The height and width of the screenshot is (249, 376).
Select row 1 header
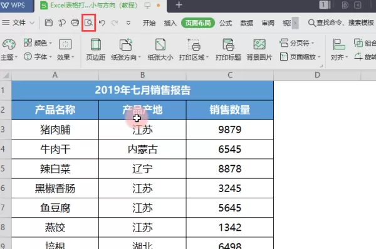click(x=5, y=90)
